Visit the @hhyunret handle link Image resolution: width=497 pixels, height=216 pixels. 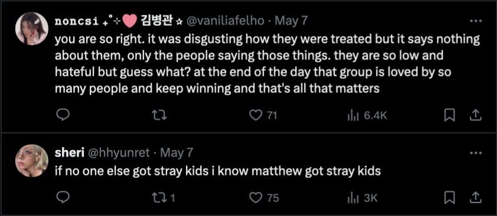(118, 153)
